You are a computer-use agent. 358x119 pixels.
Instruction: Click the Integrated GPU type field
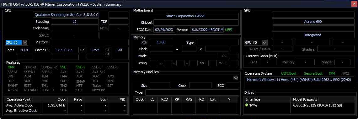pyautogui.click(x=313, y=35)
